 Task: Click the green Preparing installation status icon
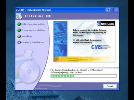coord(19,30)
